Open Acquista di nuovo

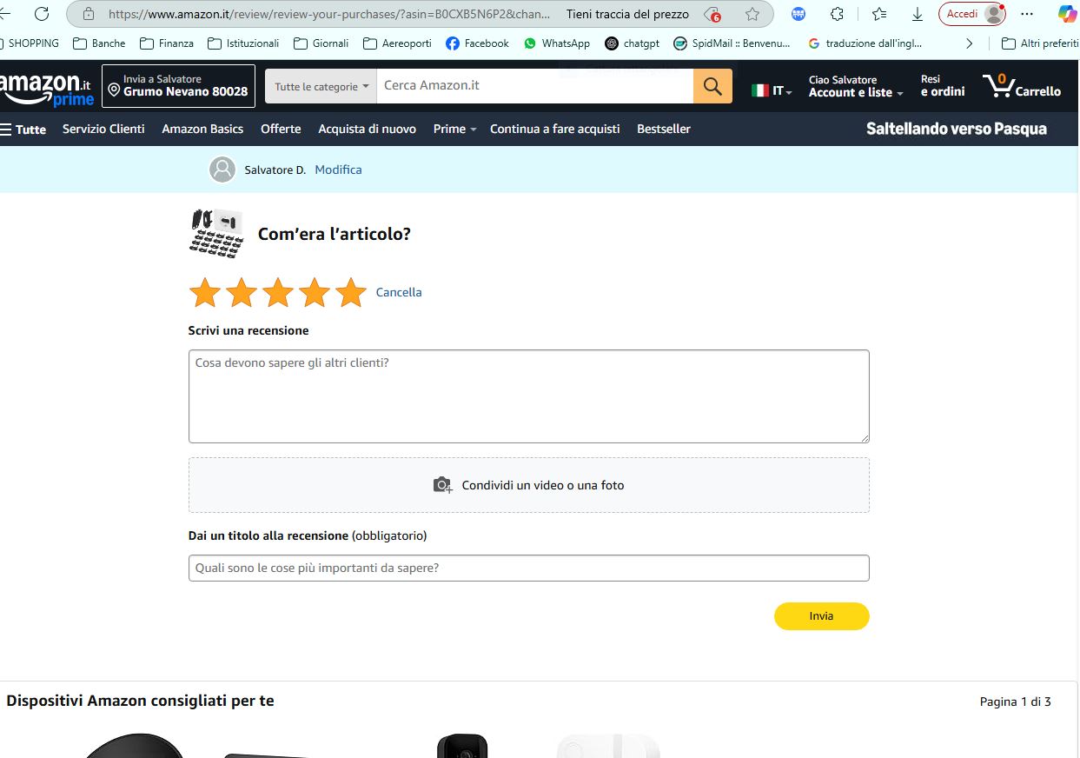point(367,129)
